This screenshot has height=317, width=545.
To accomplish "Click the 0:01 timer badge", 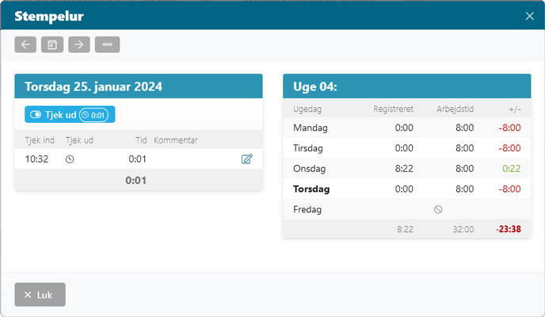I will click(94, 115).
